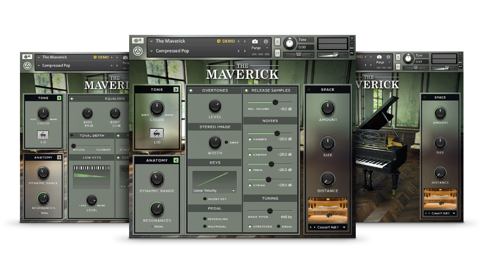Select Stretched tuning

(x=250, y=227)
